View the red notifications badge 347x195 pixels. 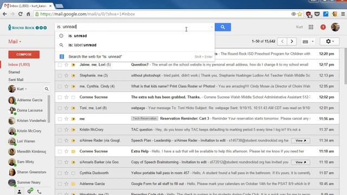point(323,27)
